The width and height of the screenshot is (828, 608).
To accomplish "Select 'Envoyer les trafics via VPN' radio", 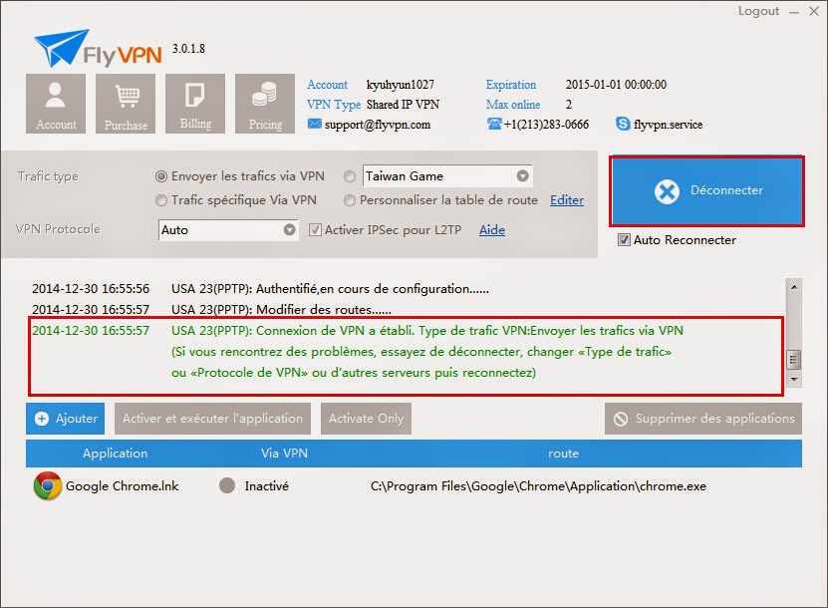I will point(161,176).
